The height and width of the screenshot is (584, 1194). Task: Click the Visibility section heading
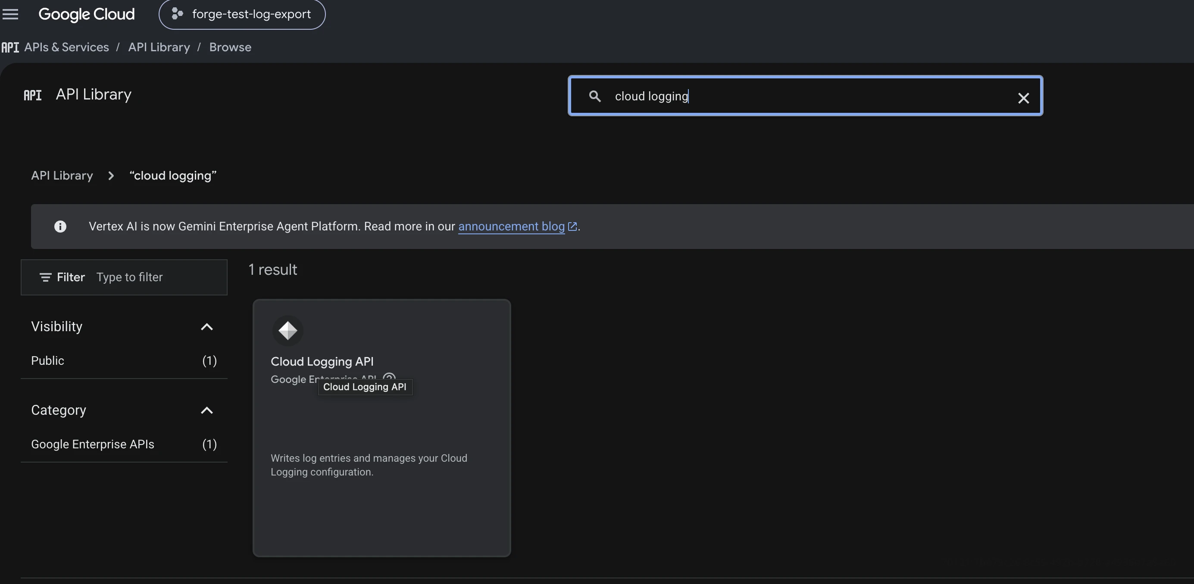point(56,326)
